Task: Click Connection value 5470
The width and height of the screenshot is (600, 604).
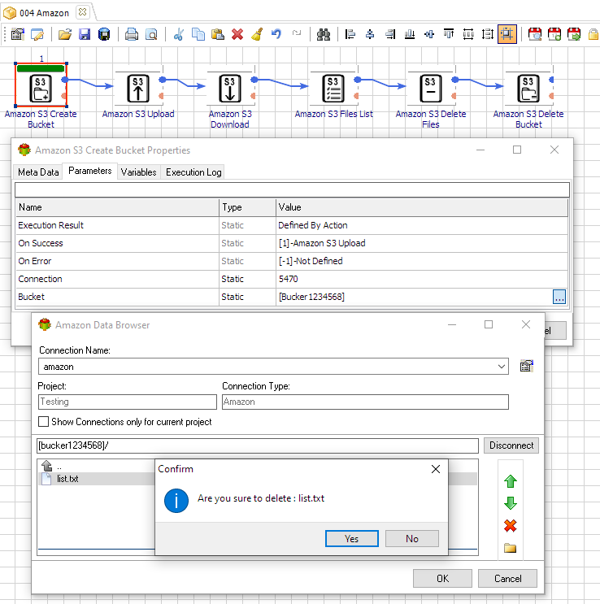Action: coord(289,279)
